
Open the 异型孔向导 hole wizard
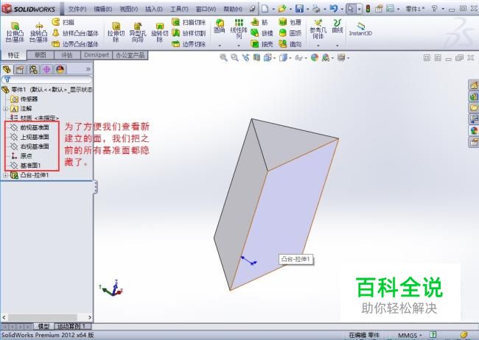click(138, 32)
